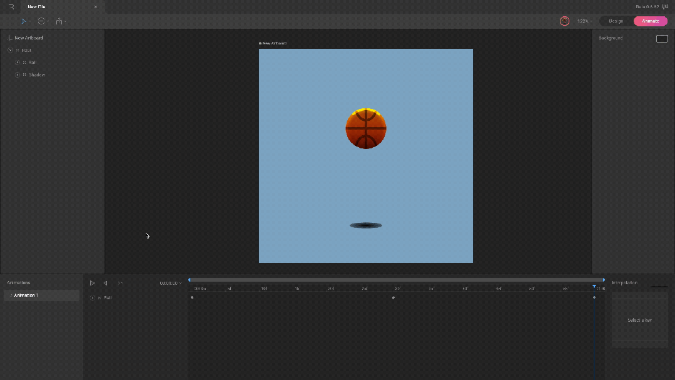Click the Animations panel header

tap(19, 283)
